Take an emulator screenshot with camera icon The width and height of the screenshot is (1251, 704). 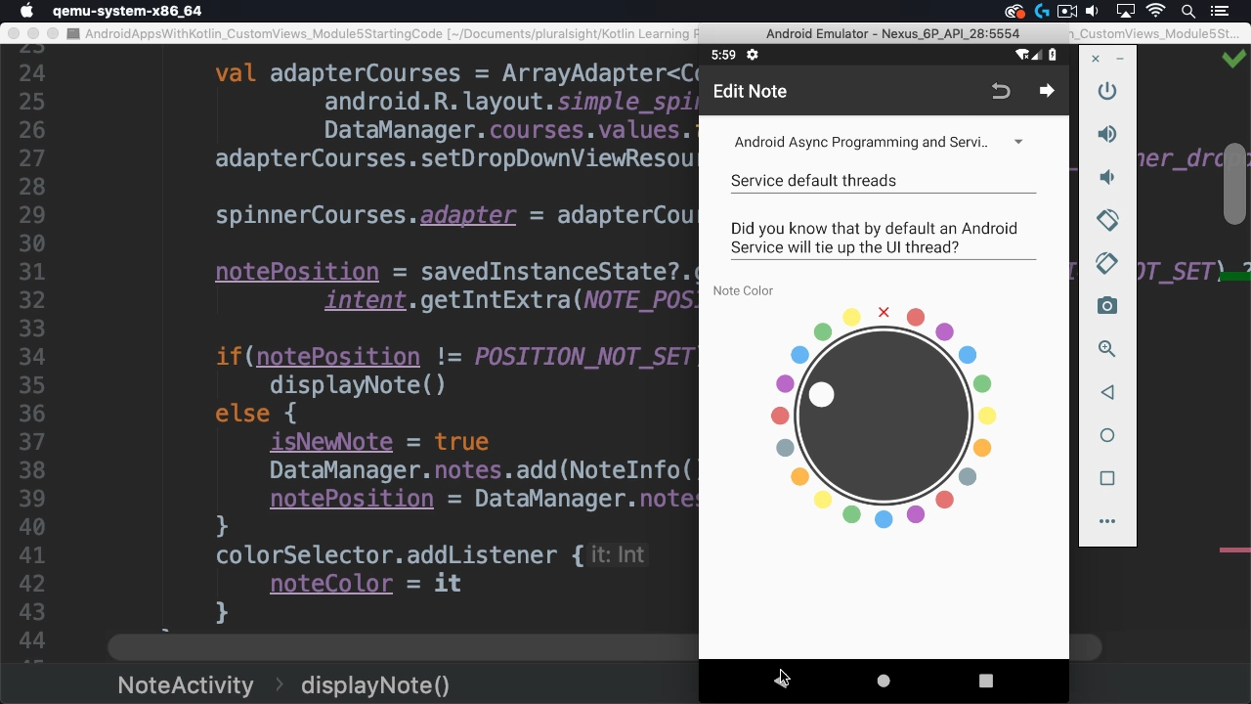click(x=1107, y=306)
